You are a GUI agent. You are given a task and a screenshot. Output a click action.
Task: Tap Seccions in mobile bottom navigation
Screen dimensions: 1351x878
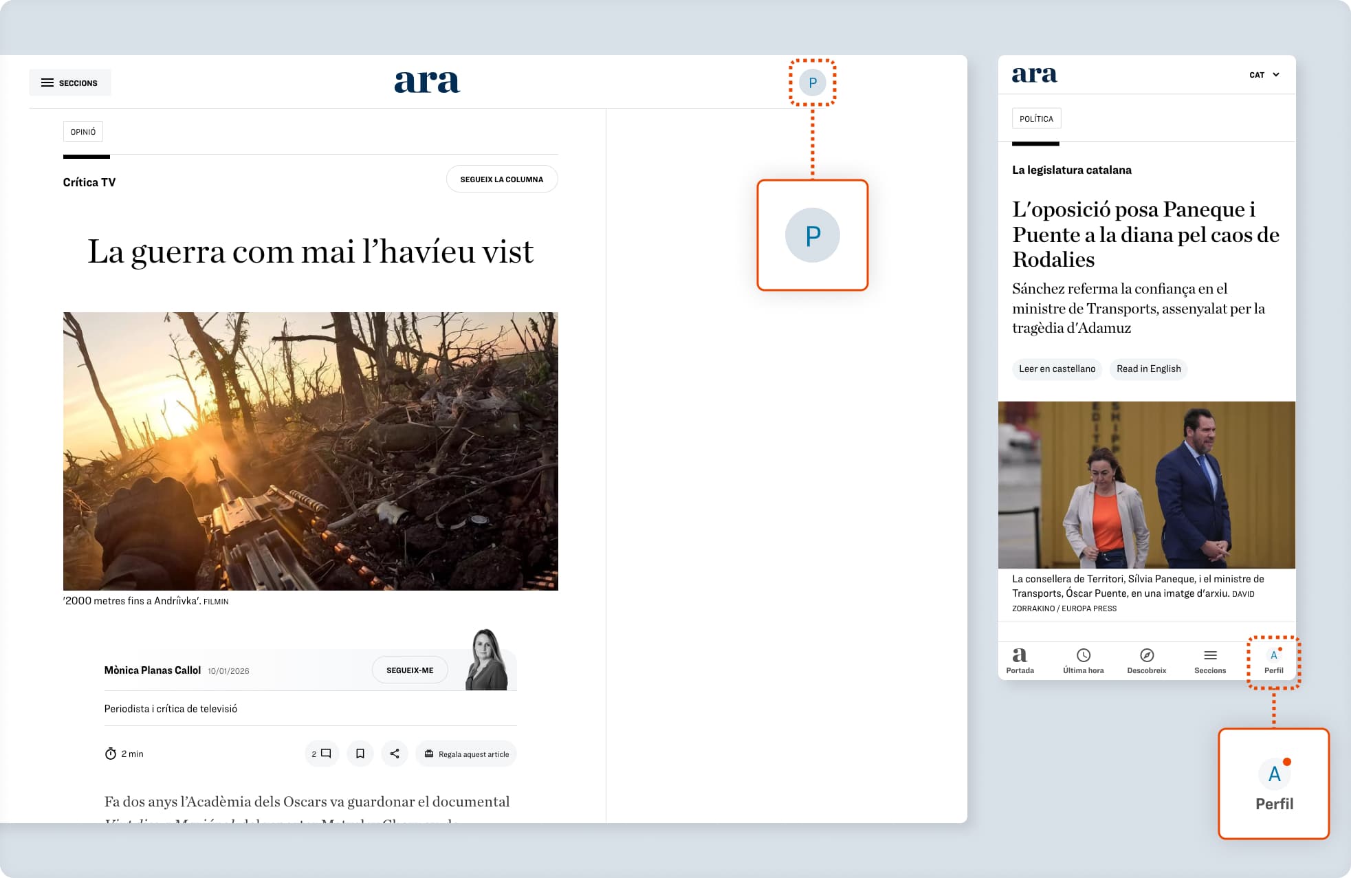[x=1210, y=661]
